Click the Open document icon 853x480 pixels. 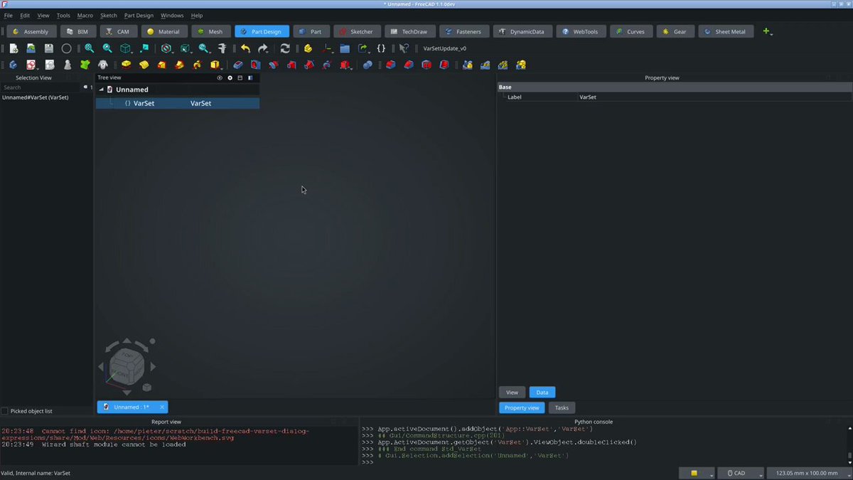(31, 48)
